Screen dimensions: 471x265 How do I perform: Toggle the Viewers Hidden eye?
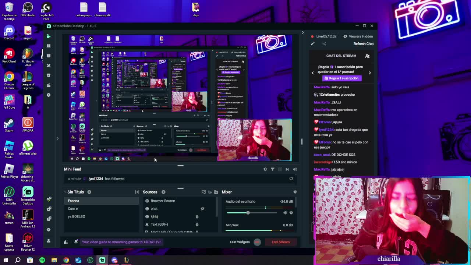coord(345,36)
